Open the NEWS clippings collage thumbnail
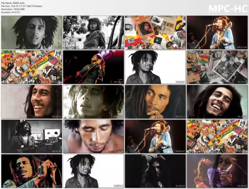This screenshot has height=189, width=249. pos(155,33)
